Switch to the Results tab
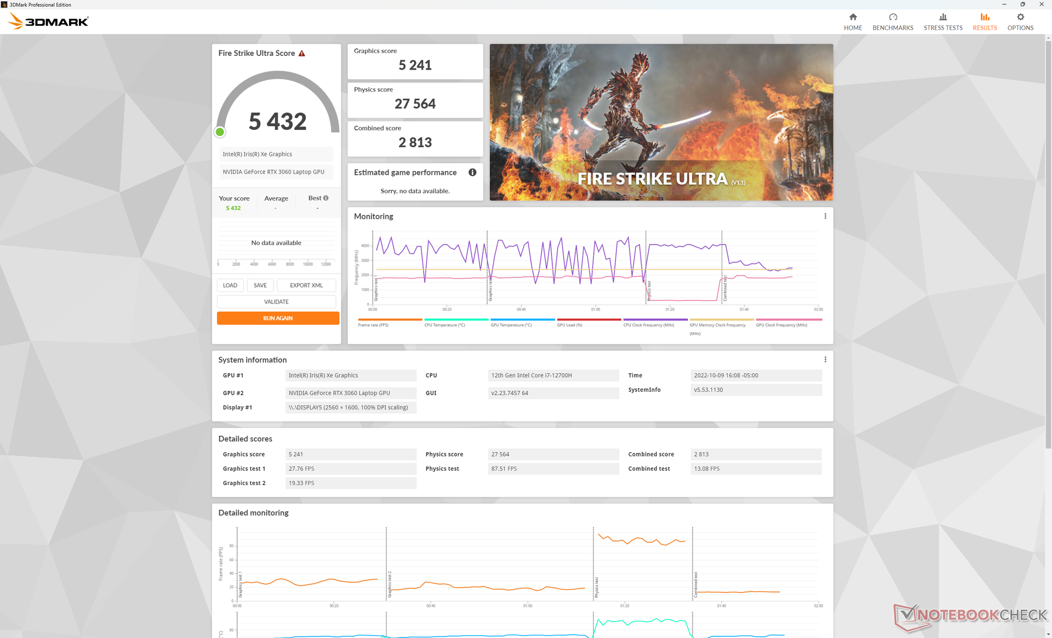Viewport: 1052px width, 638px height. click(x=984, y=21)
